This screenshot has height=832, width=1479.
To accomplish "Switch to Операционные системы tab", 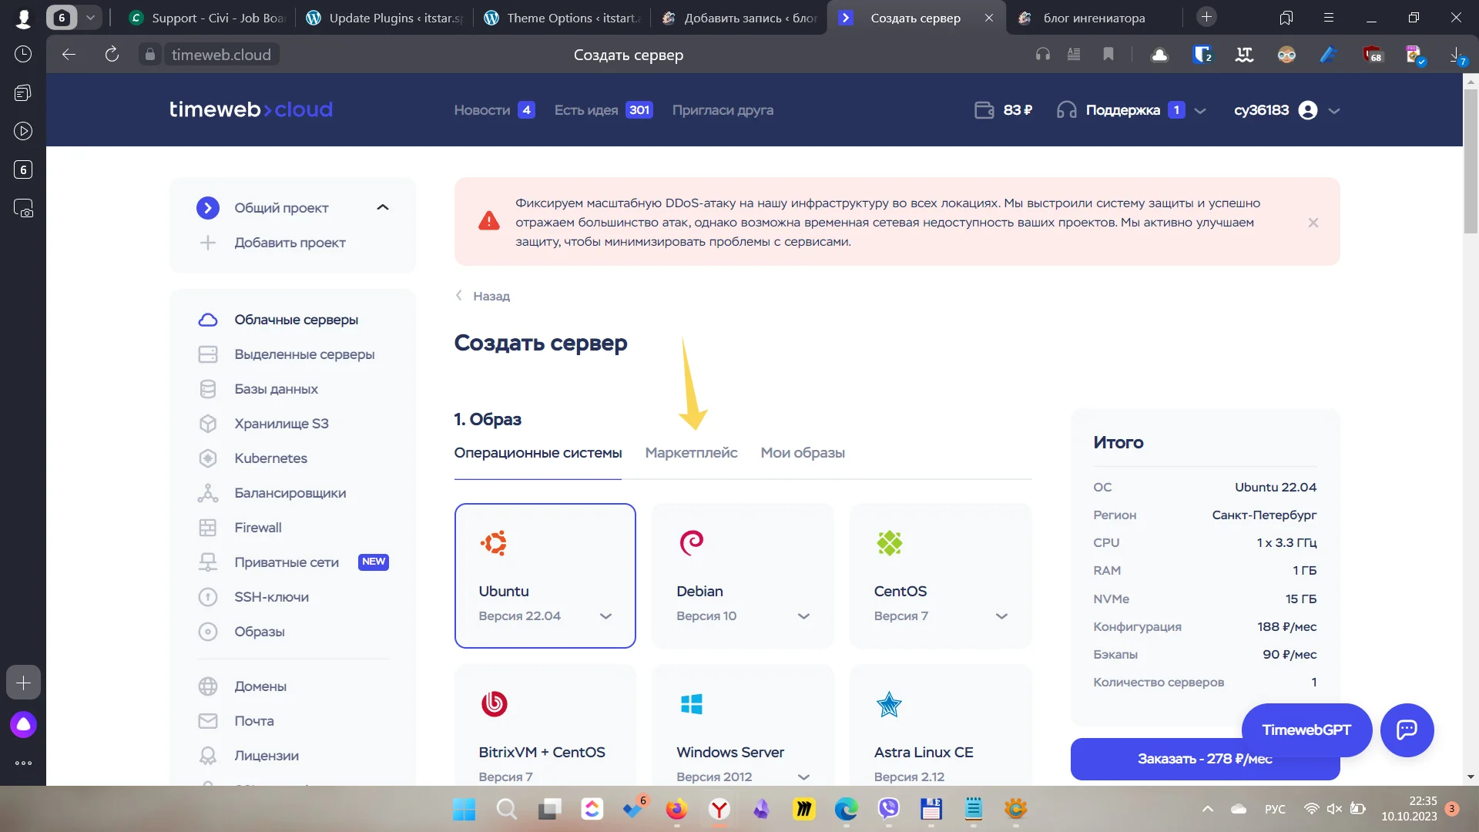I will pyautogui.click(x=538, y=453).
